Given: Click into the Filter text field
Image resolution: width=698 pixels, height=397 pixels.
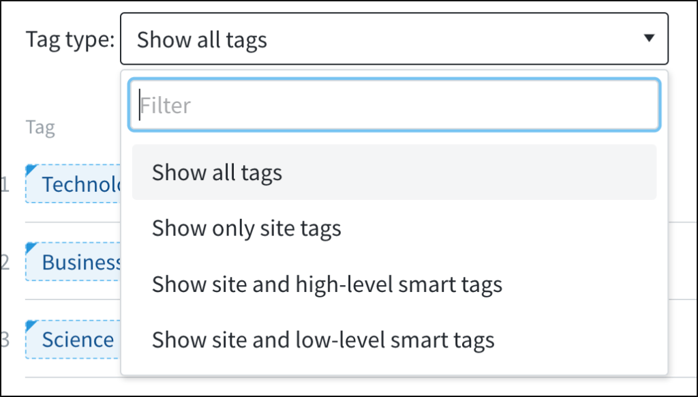Looking at the screenshot, I should tap(394, 106).
